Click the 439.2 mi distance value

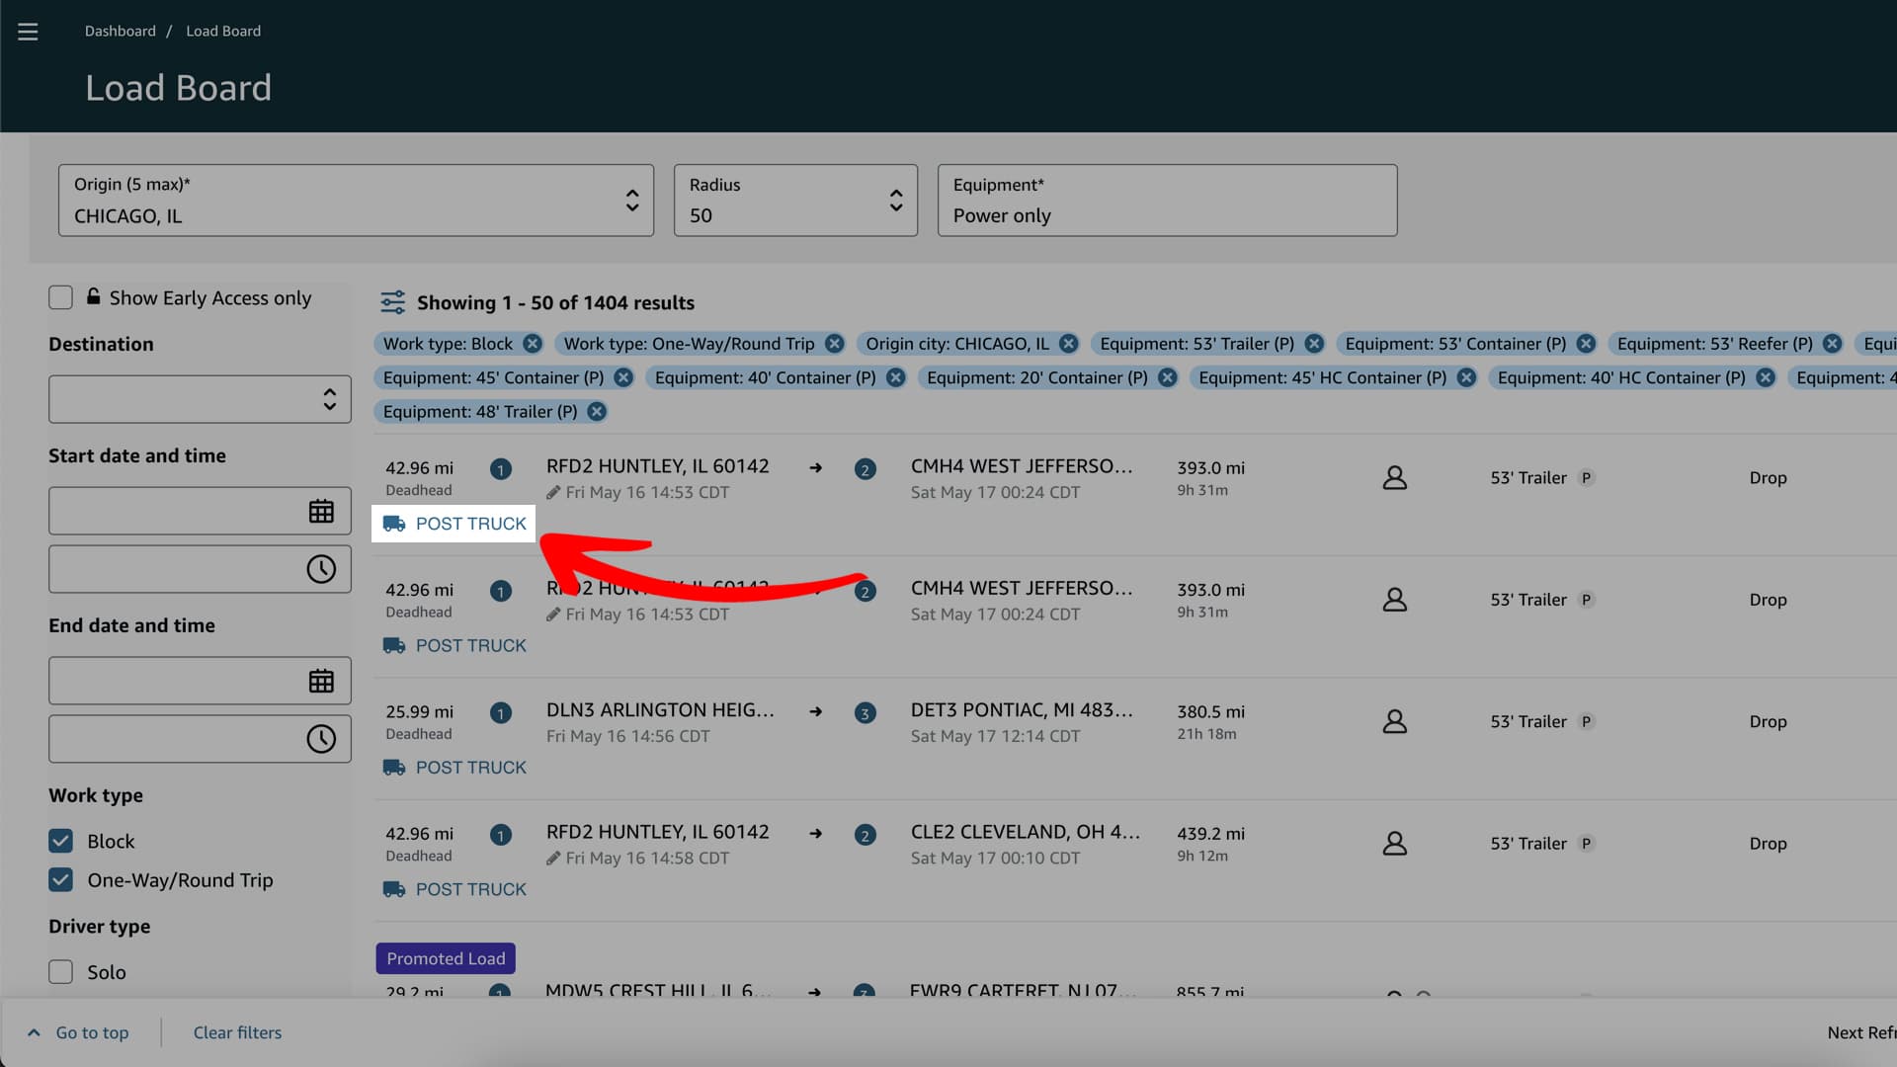pyautogui.click(x=1210, y=834)
